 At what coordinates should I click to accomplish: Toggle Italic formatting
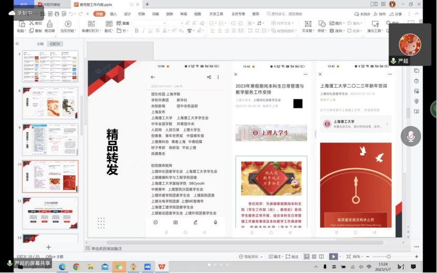pos(144,31)
